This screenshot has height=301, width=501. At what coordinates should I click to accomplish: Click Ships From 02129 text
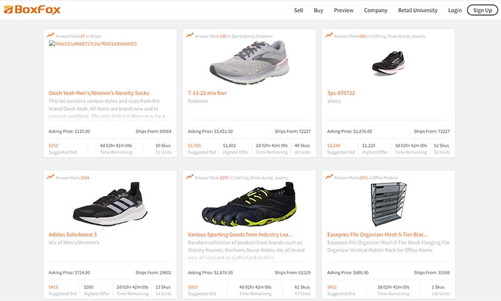click(292, 273)
